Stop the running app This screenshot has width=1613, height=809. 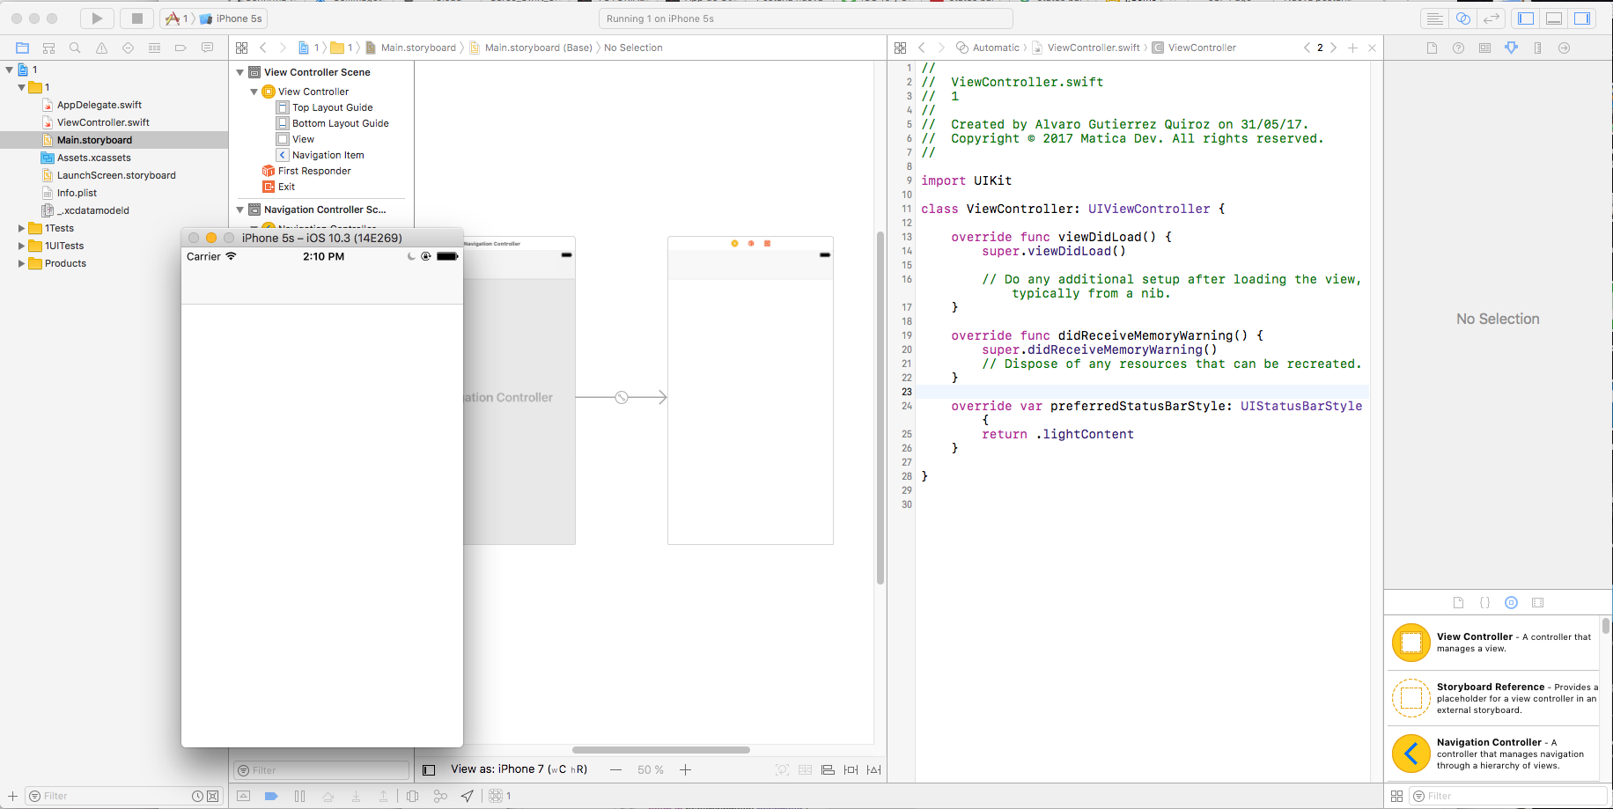pyautogui.click(x=136, y=18)
